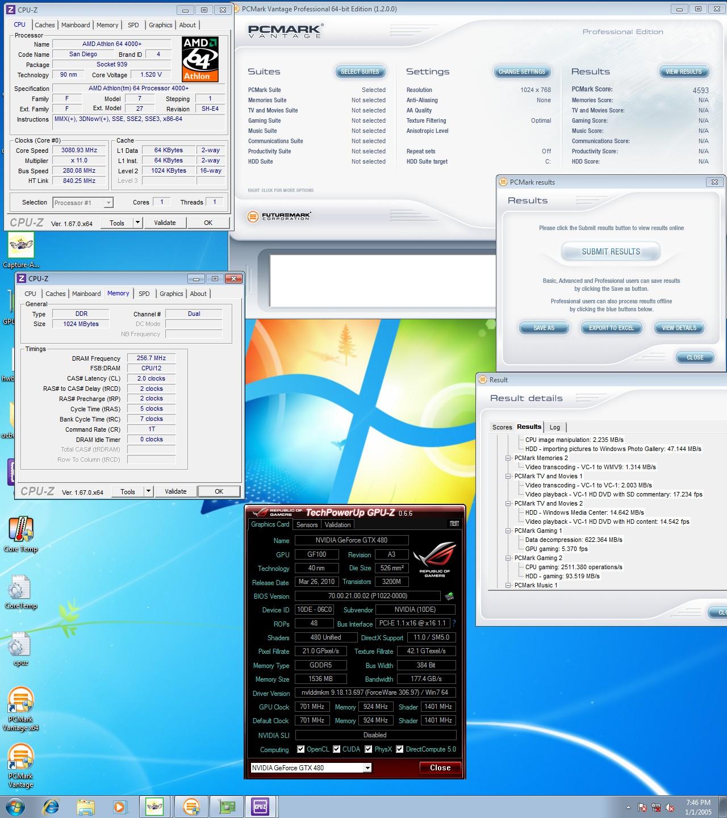Open Windows Explorer from the taskbar
The image size is (727, 818).
(86, 806)
